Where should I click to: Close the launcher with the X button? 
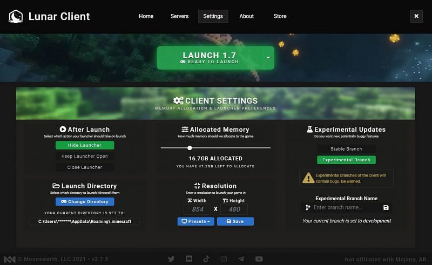(416, 16)
